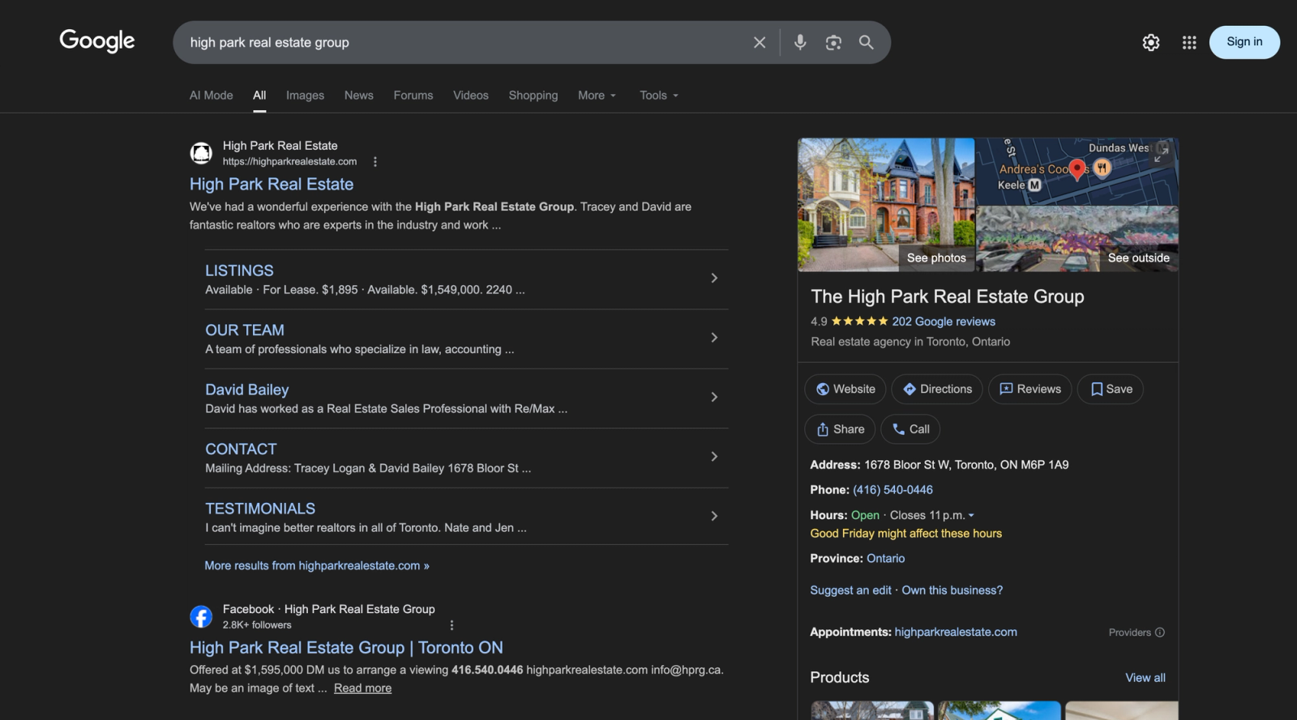Open 202 Google reviews link
1297x720 pixels.
pyautogui.click(x=944, y=322)
